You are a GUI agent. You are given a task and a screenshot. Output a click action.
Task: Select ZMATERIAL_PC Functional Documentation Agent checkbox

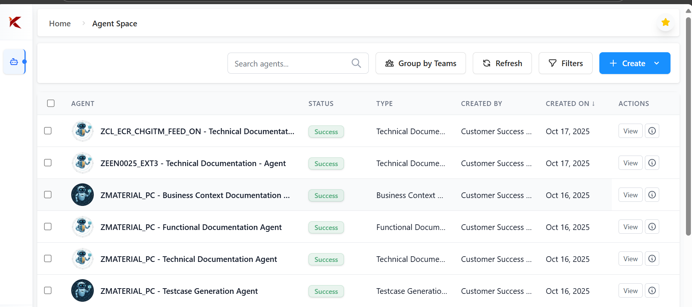(48, 227)
